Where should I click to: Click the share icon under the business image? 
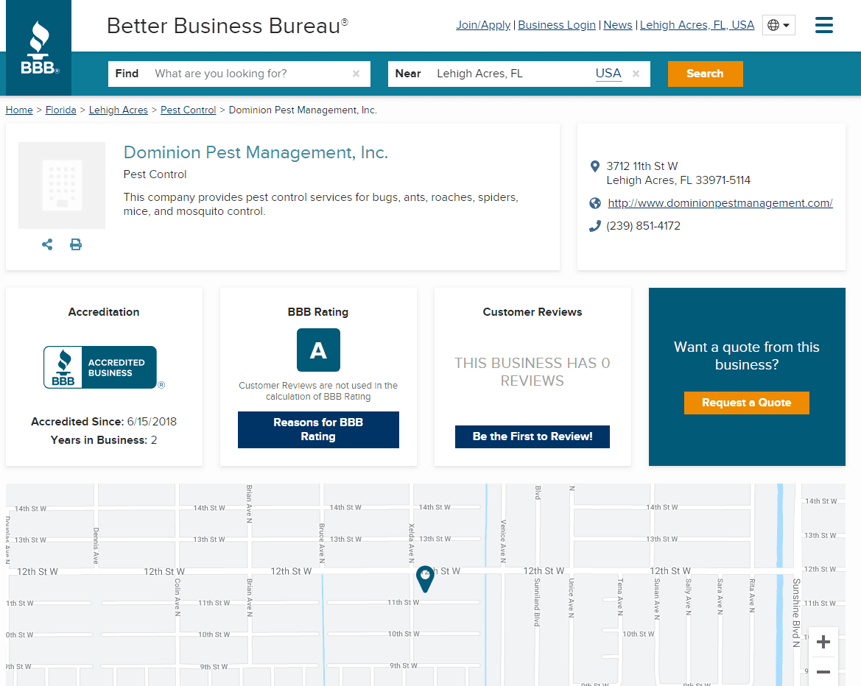click(x=47, y=244)
